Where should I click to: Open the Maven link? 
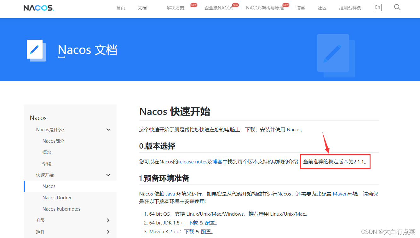click(x=340, y=194)
